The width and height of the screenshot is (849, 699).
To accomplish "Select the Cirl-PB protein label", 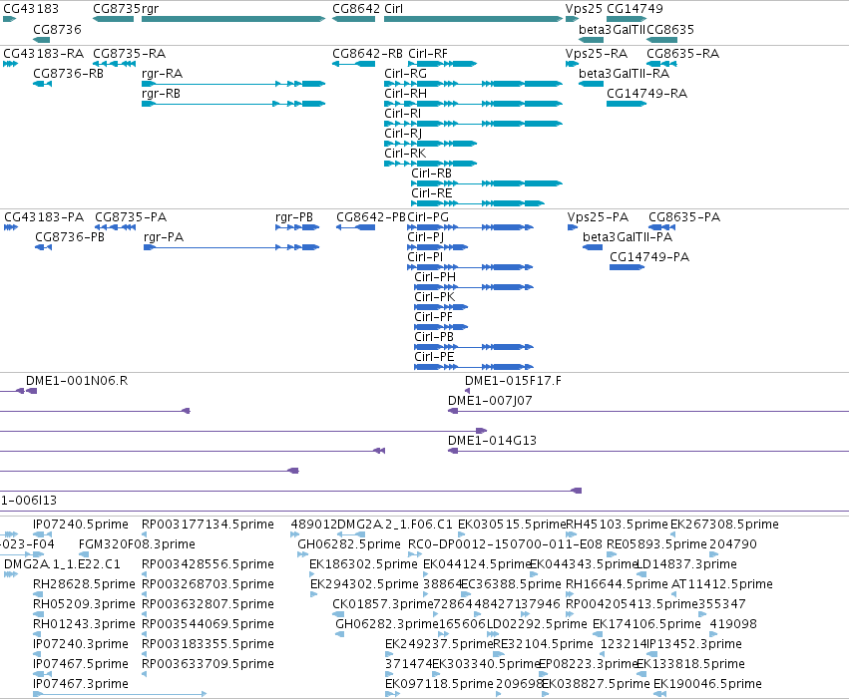I will pos(434,338).
